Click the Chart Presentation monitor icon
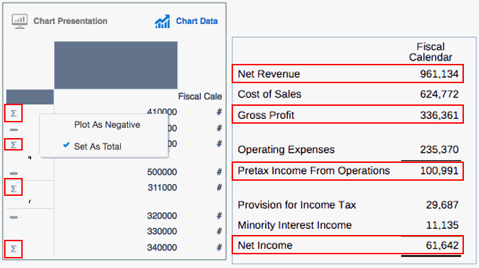Viewport: 479px width, 268px height. [x=19, y=21]
